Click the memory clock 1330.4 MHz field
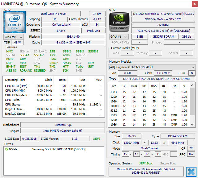 (131, 143)
